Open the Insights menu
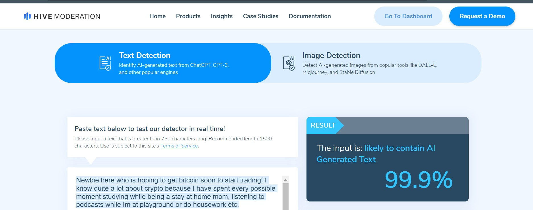The width and height of the screenshot is (533, 210). point(222,16)
